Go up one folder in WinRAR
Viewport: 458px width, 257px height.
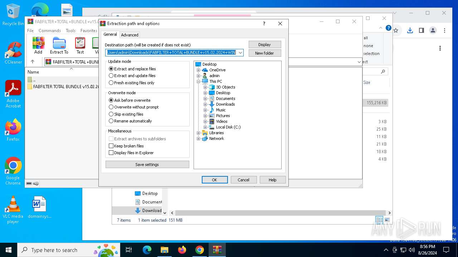pyautogui.click(x=32, y=62)
